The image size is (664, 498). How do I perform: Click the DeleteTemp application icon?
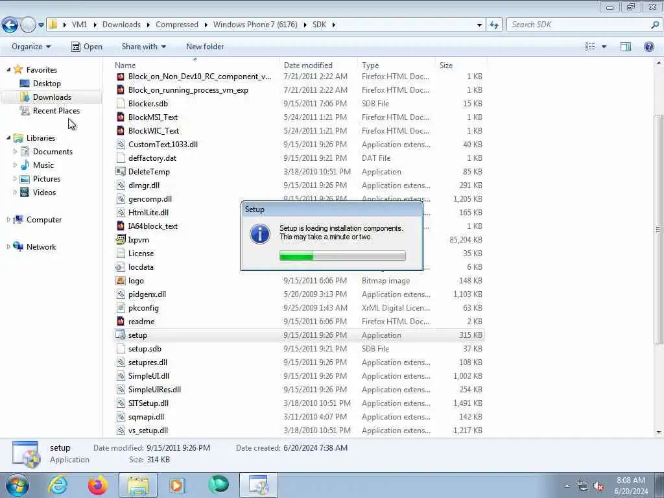click(x=121, y=171)
